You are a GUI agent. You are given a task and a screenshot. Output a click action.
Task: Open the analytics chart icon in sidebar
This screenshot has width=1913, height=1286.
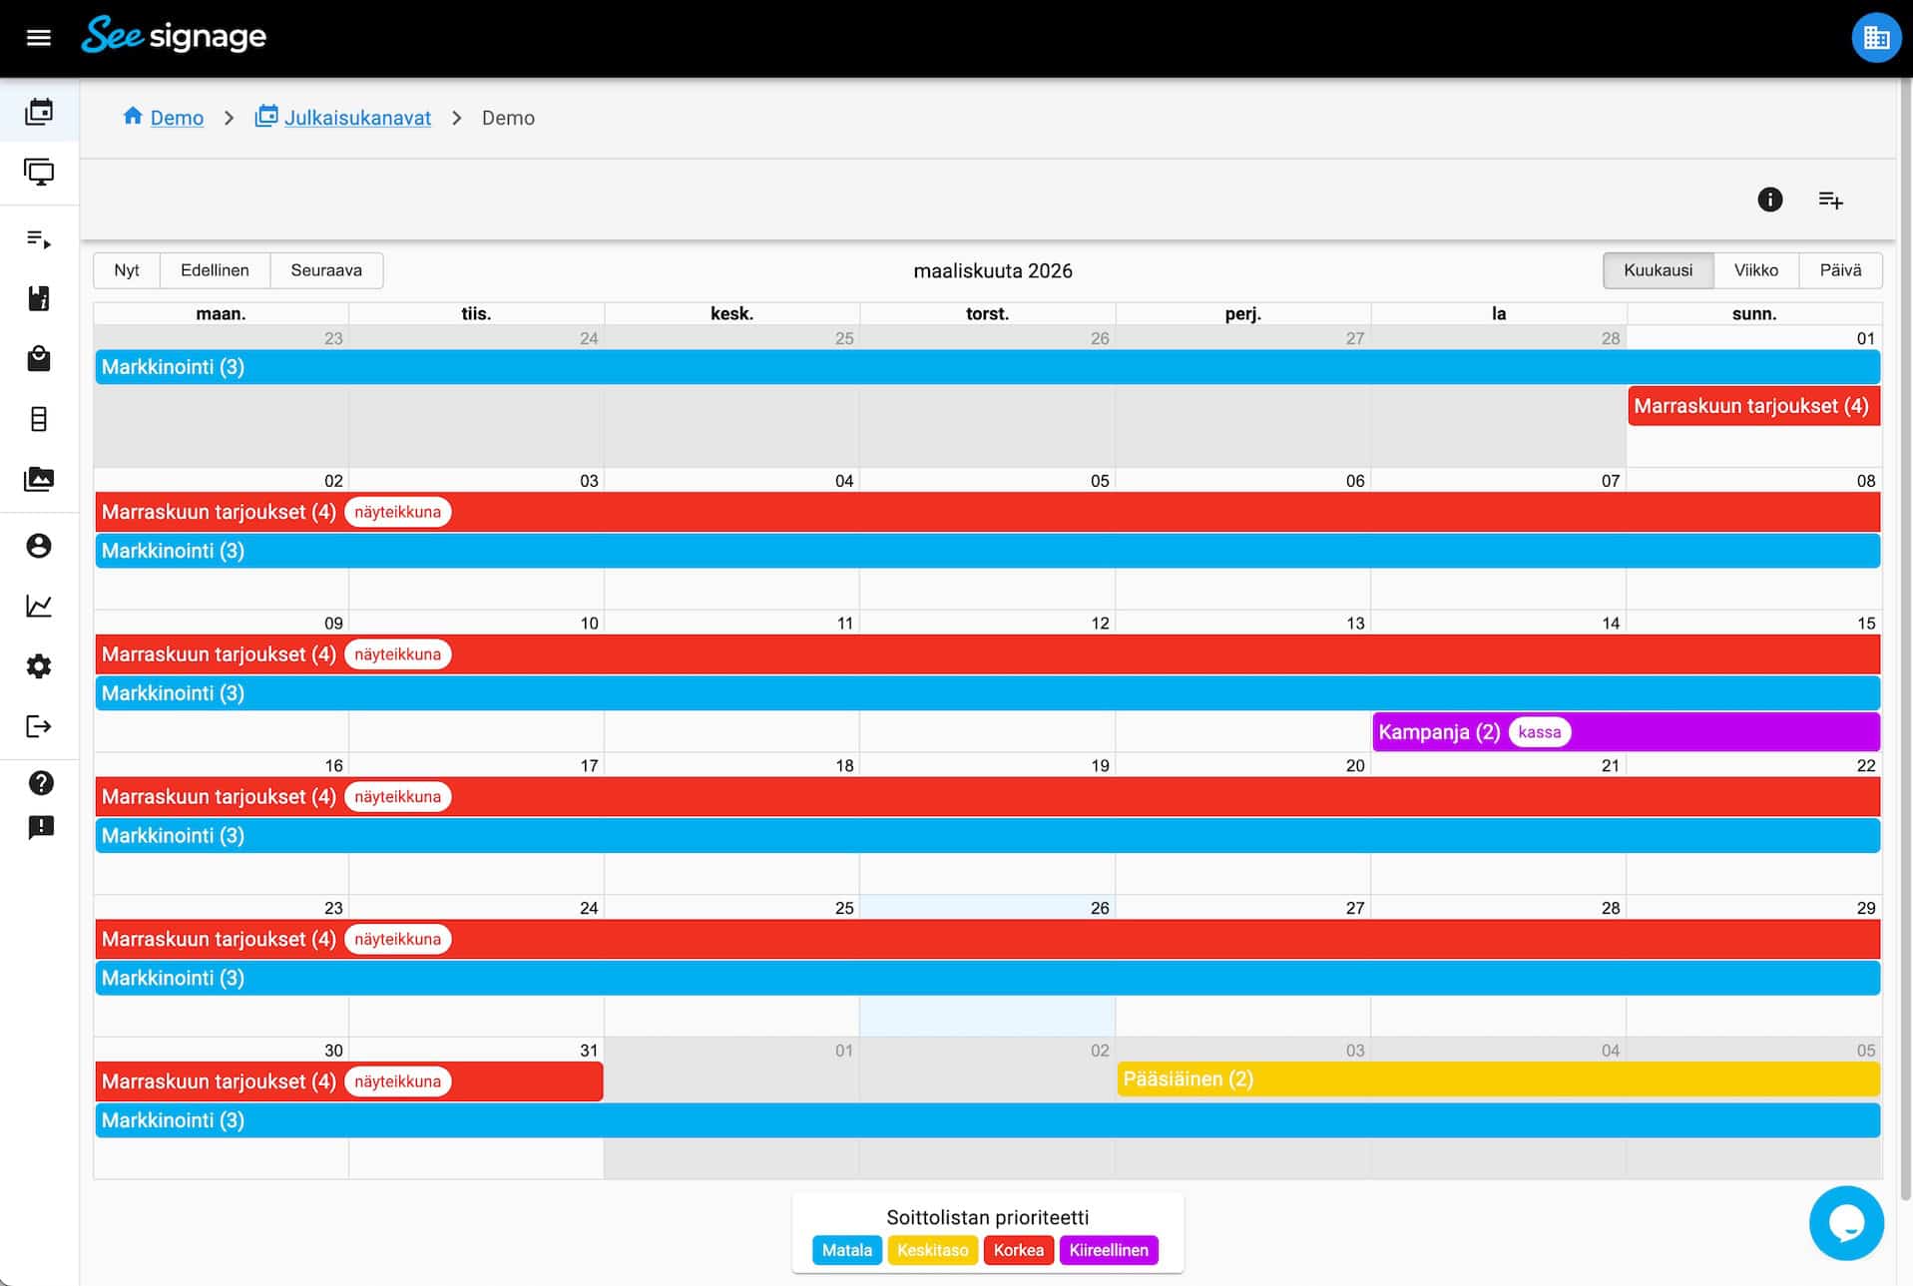coord(39,607)
